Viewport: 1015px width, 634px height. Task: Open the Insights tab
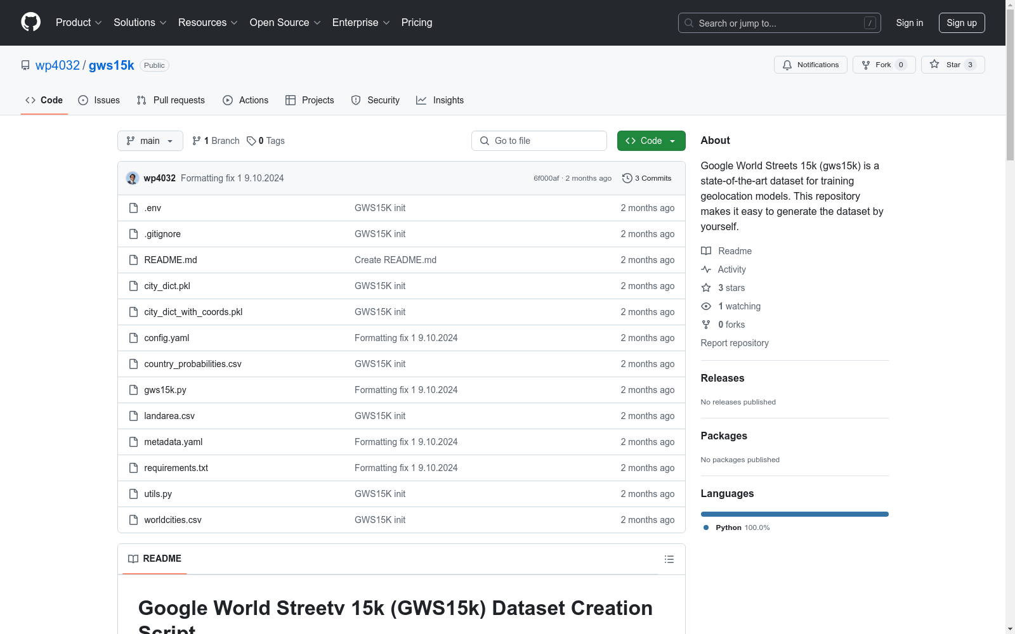[440, 100]
